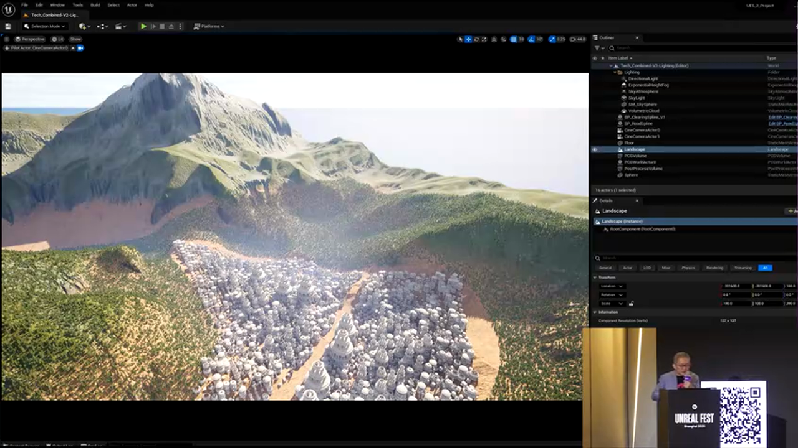Image resolution: width=798 pixels, height=448 pixels.
Task: Open the Selection Mode dropdown
Action: tap(44, 26)
